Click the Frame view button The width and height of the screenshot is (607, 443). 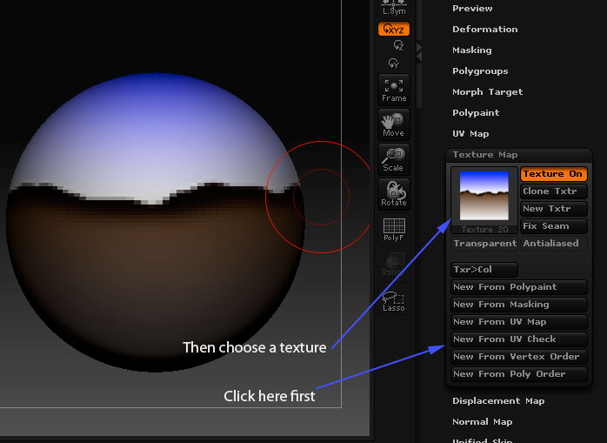[394, 90]
